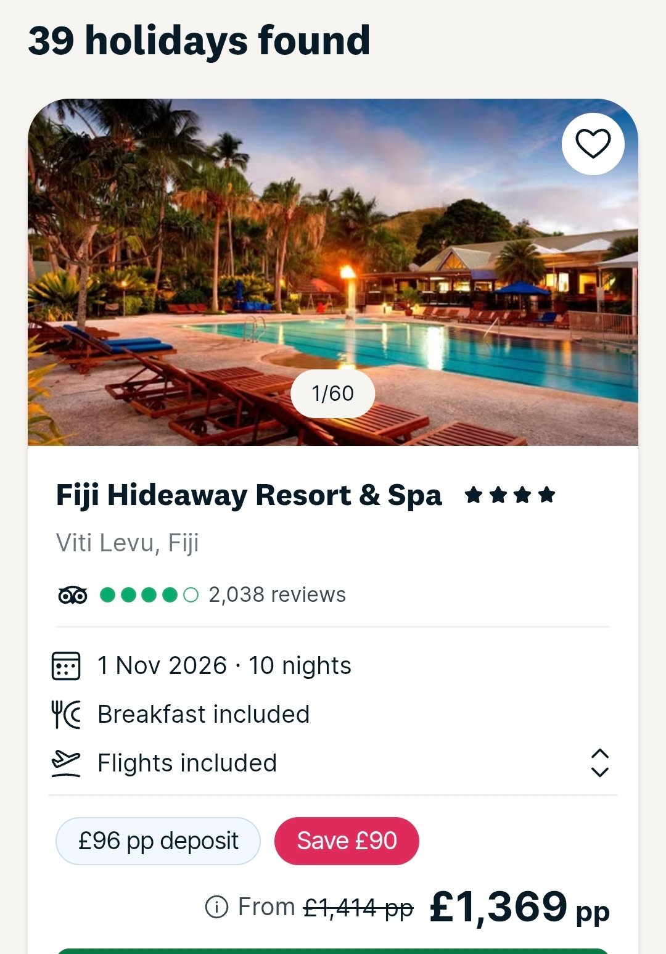Open Fiji Hideaway Resort & Spa title
666x954 pixels.
[249, 495]
